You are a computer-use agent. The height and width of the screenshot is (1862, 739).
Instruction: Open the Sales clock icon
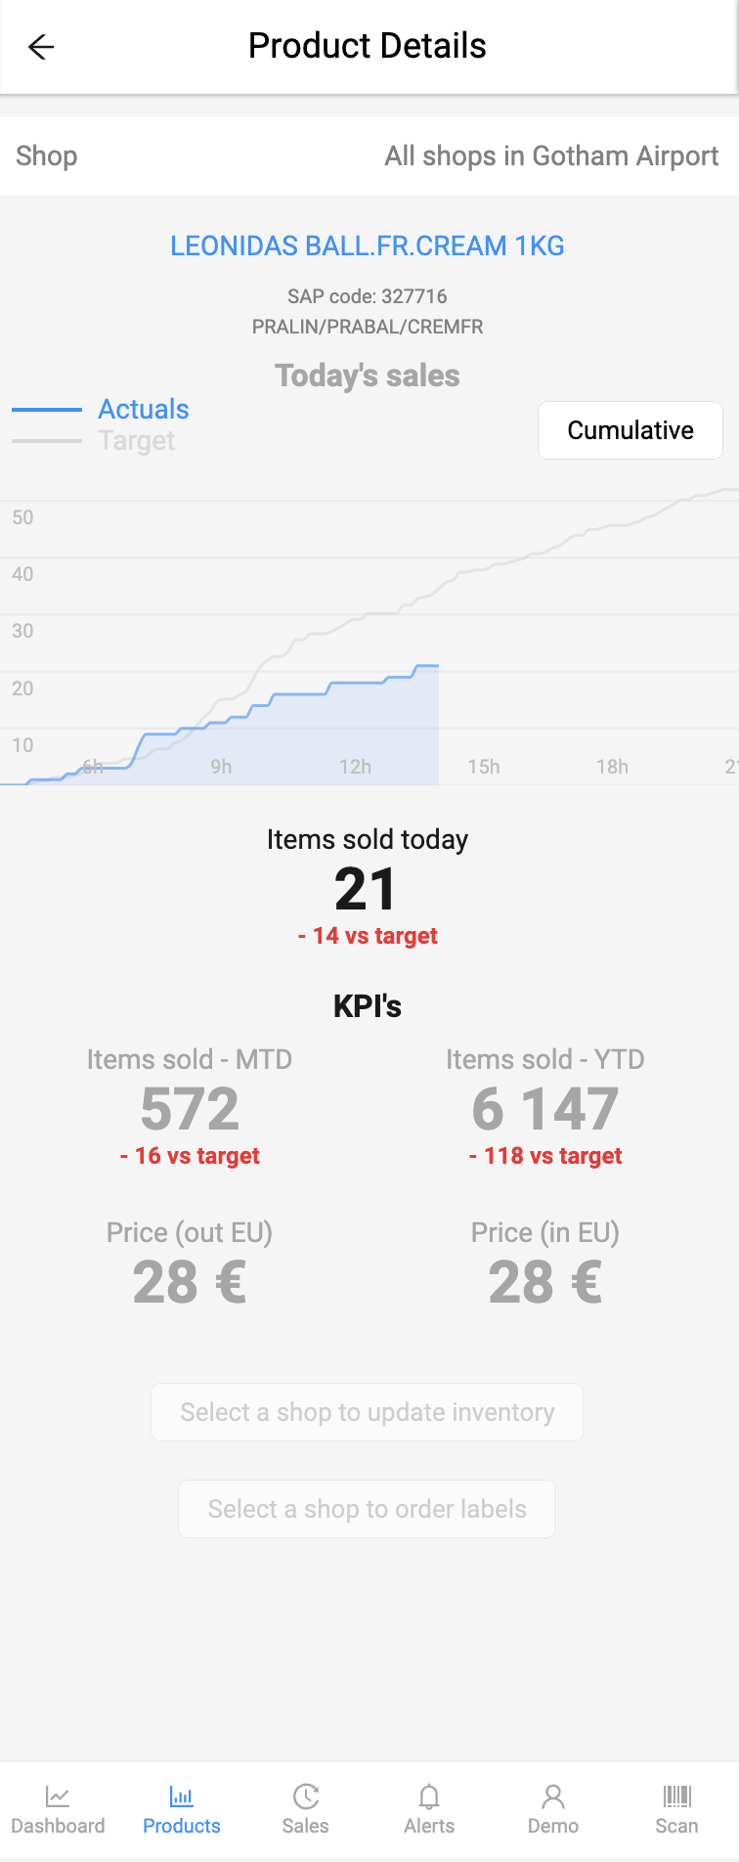click(306, 1796)
